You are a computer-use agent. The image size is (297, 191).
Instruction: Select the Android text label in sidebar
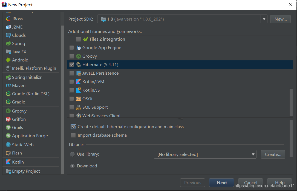[20, 60]
